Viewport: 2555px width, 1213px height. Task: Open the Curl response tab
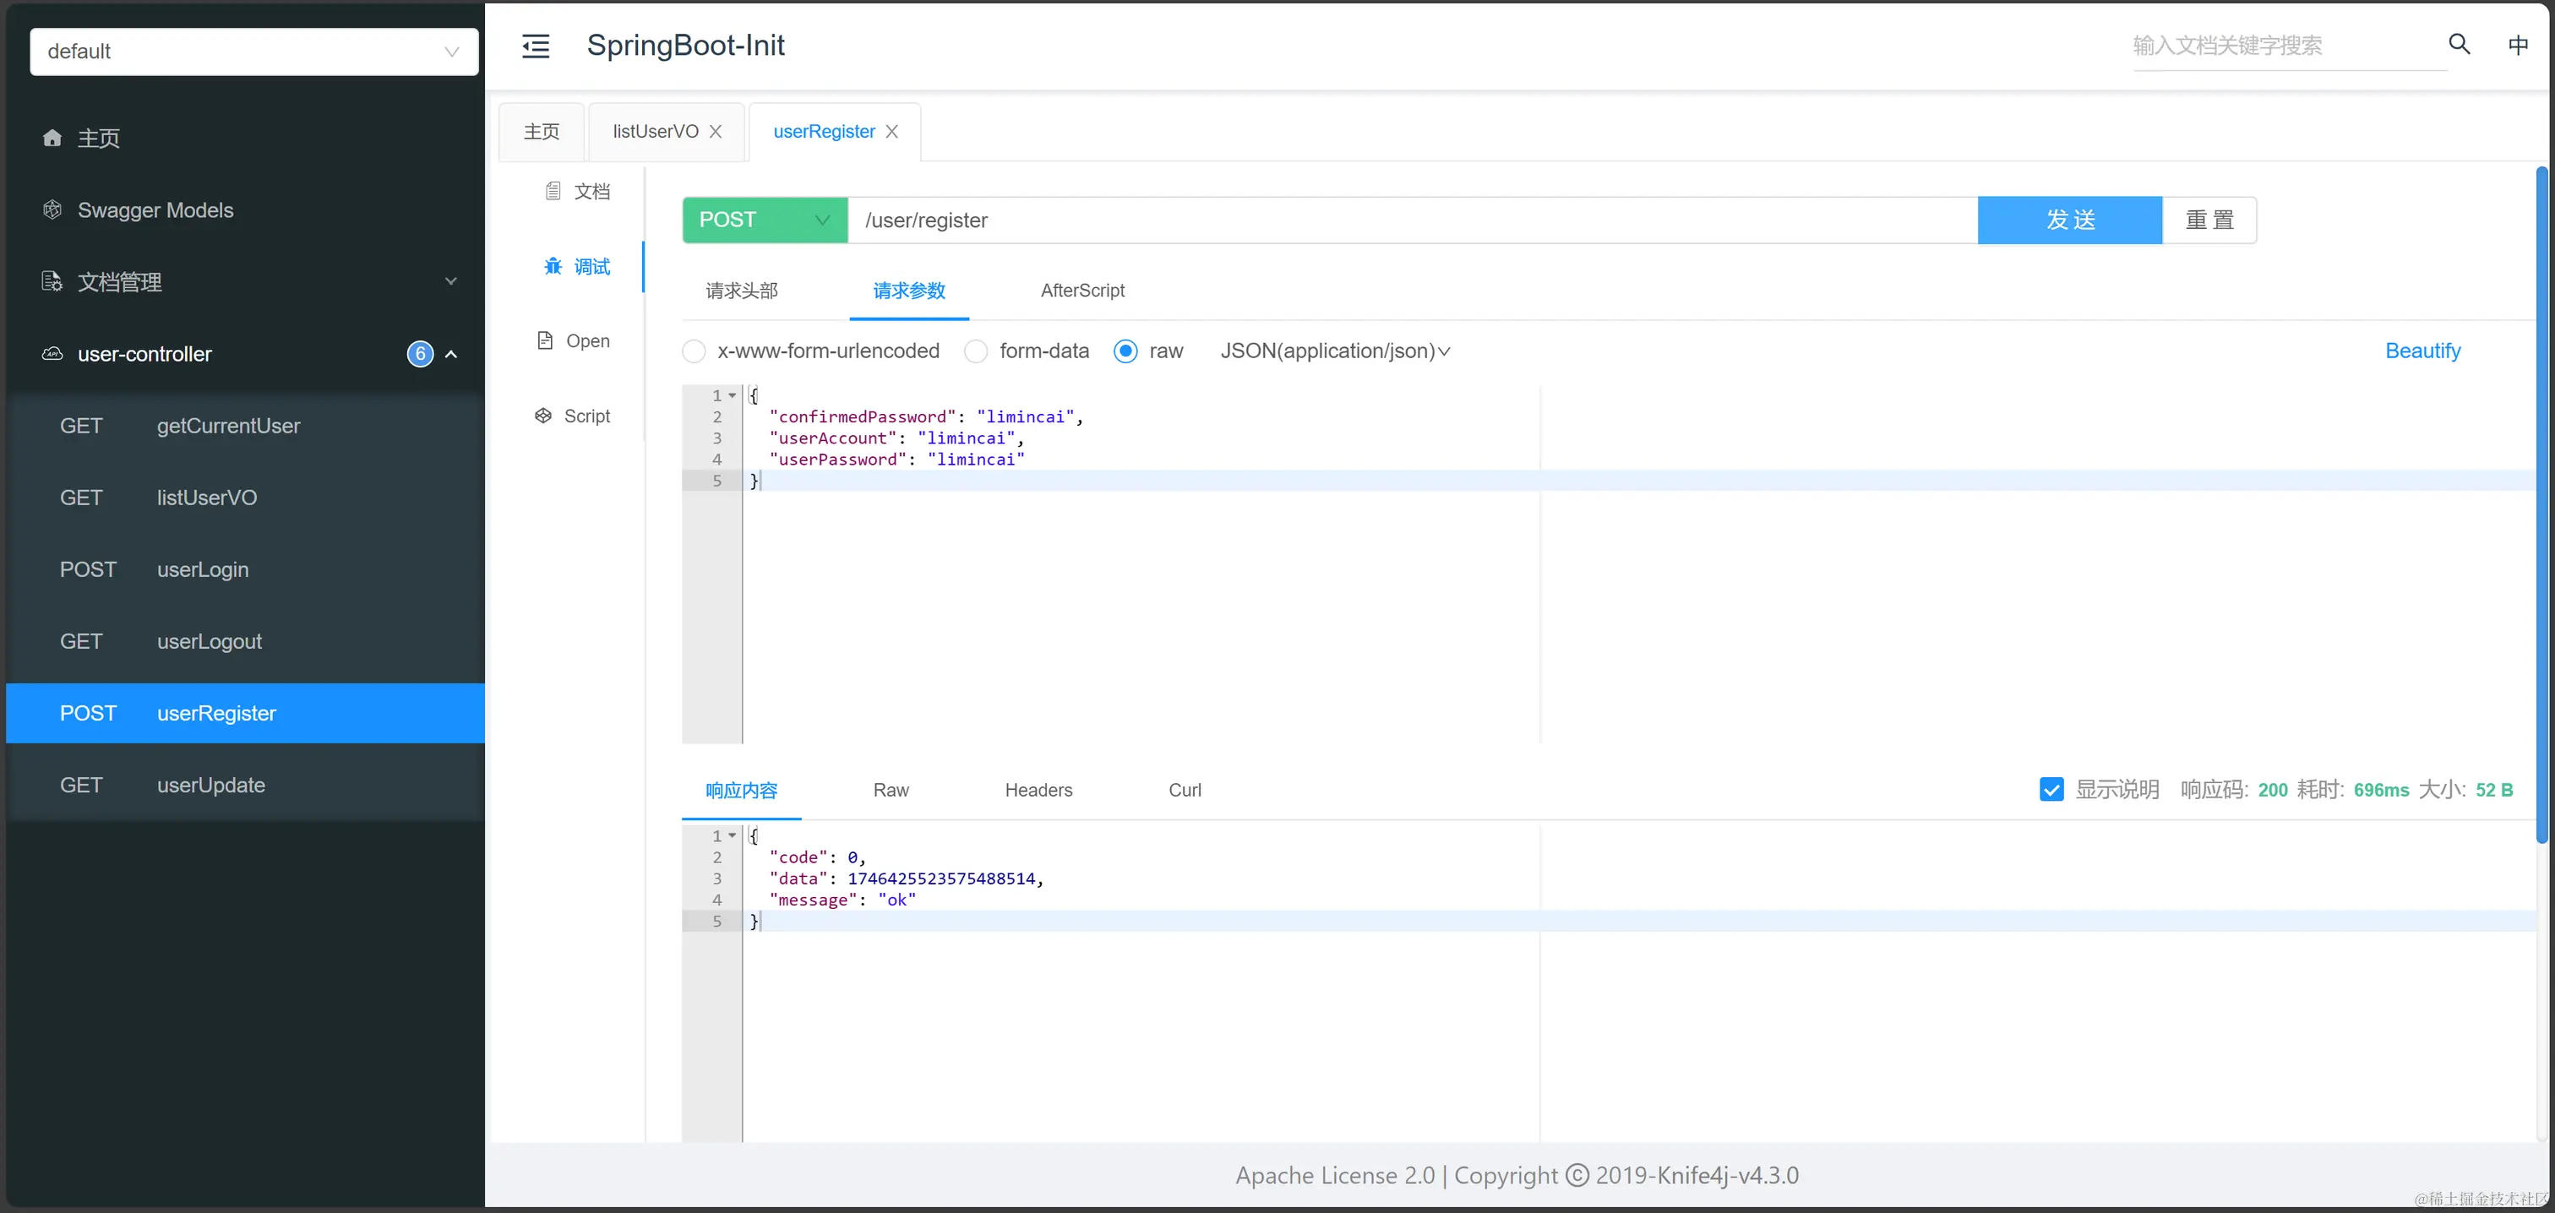pyautogui.click(x=1185, y=790)
